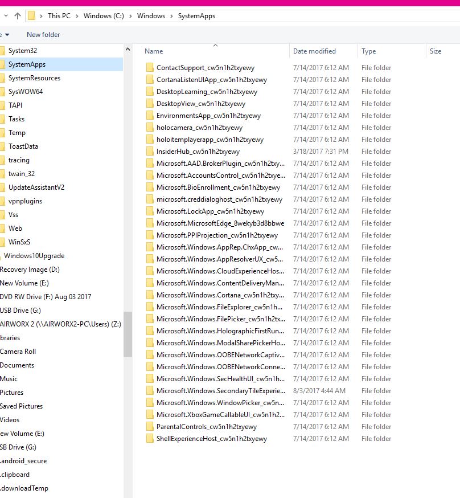
Task: Select This PC in the address breadcrumb
Action: [59, 16]
